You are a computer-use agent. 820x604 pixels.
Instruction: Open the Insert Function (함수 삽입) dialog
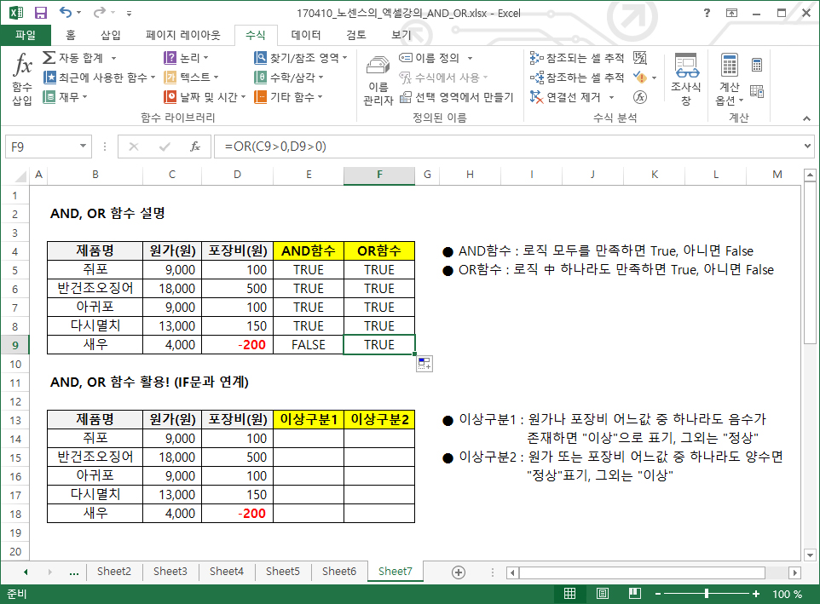(22, 79)
